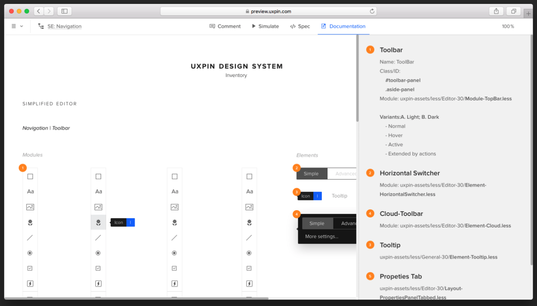Image resolution: width=537 pixels, height=306 pixels.
Task: Click Variants:A. Light; B. Dark line
Action: [410, 117]
